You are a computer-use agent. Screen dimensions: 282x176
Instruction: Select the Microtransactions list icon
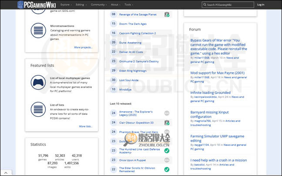(x=38, y=30)
